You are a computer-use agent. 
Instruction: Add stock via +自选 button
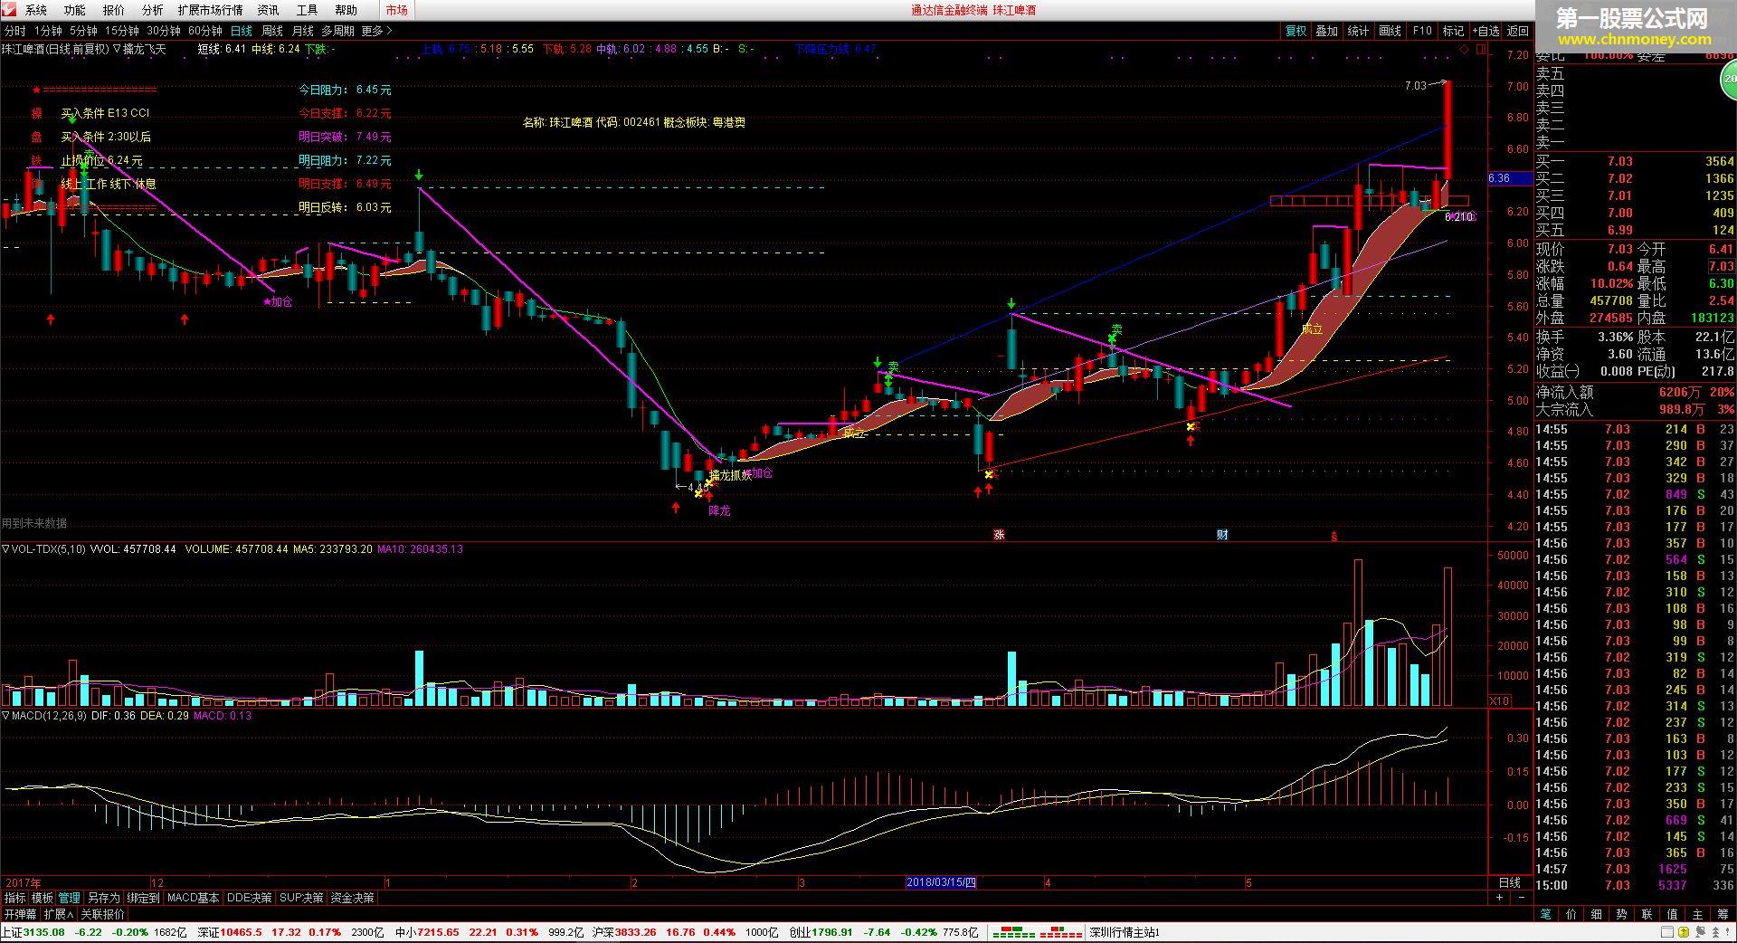pyautogui.click(x=1485, y=31)
